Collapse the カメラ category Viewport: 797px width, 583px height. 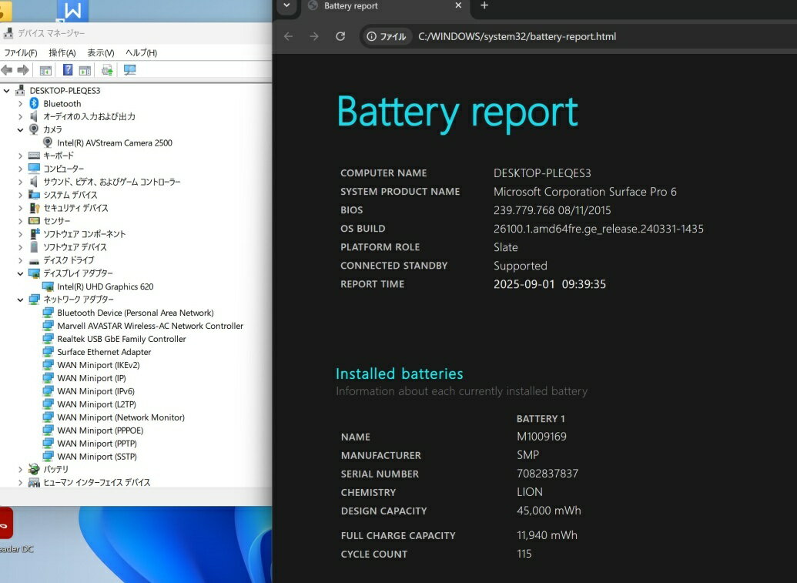[x=21, y=129]
